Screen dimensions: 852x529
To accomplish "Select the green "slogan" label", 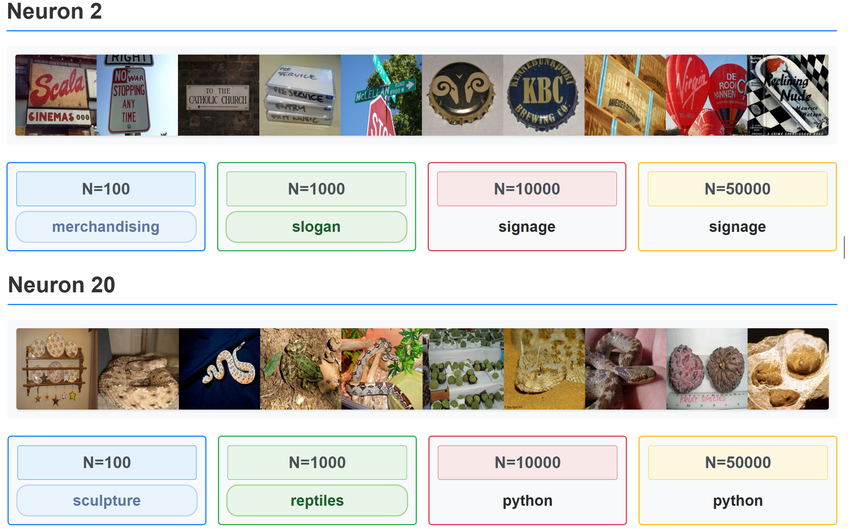I will click(x=316, y=227).
